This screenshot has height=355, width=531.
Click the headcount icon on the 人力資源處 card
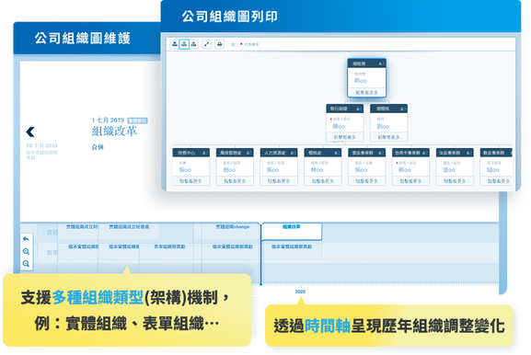pos(293,153)
